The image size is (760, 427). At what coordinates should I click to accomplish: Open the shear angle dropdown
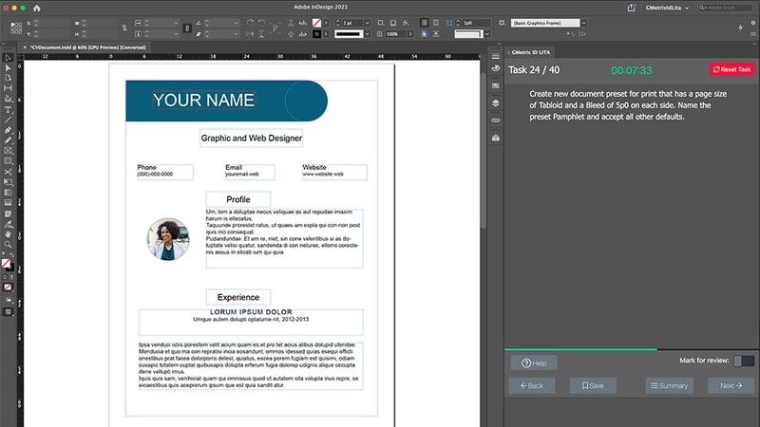click(x=236, y=34)
